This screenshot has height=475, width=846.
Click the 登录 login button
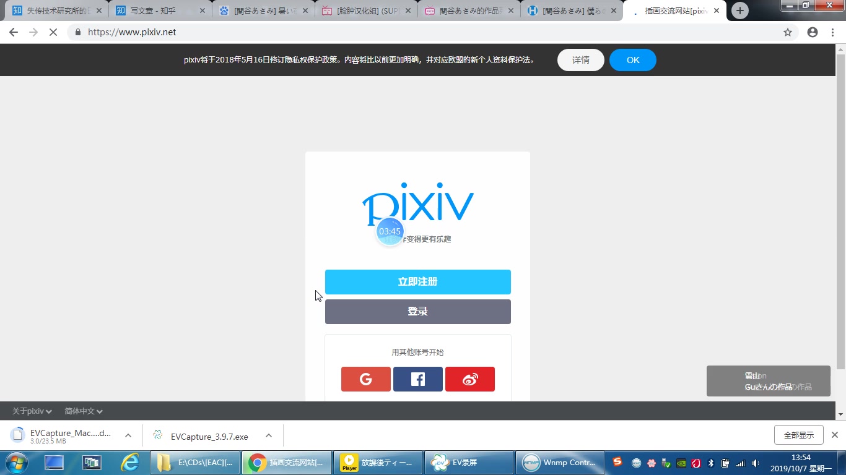coord(418,312)
